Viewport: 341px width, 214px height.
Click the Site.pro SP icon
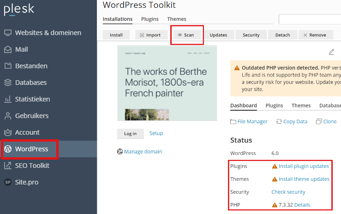coord(8,182)
